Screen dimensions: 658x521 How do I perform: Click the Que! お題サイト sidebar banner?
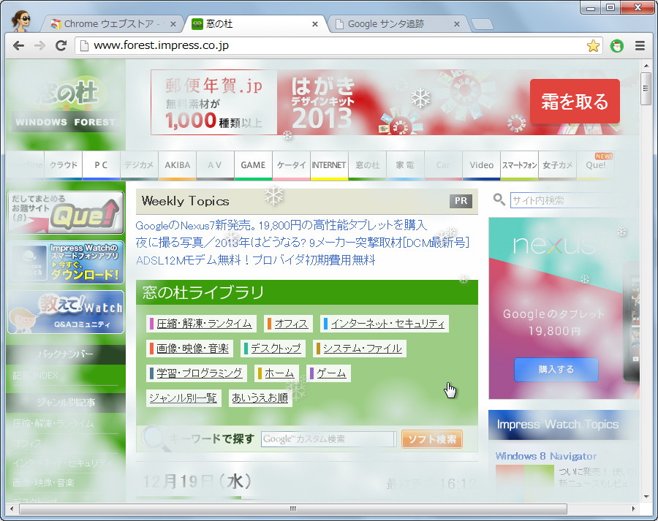[65, 213]
